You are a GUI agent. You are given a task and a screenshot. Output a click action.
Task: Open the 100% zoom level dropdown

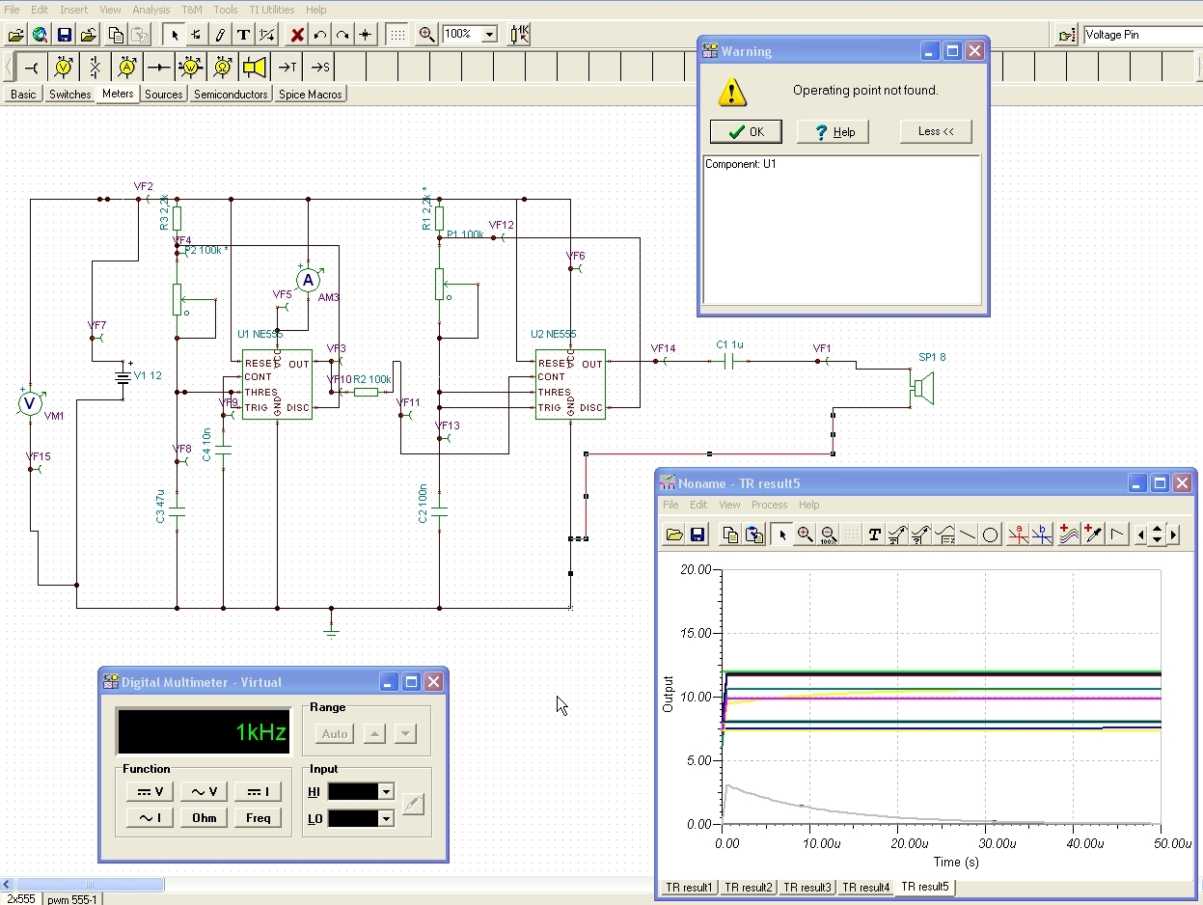pyautogui.click(x=489, y=35)
